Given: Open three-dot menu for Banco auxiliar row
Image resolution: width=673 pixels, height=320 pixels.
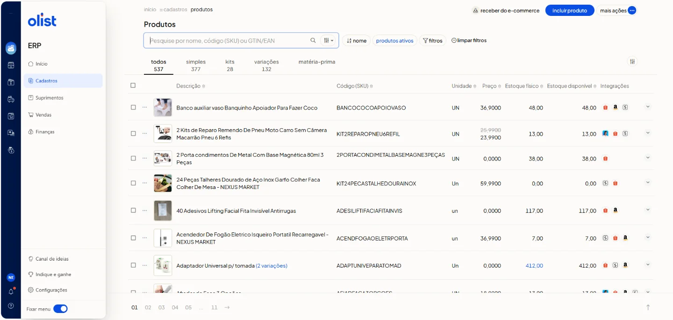Looking at the screenshot, I should (x=144, y=107).
